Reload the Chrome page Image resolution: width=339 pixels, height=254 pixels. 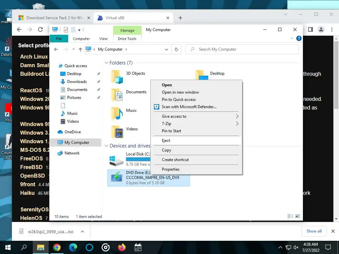pos(40,29)
